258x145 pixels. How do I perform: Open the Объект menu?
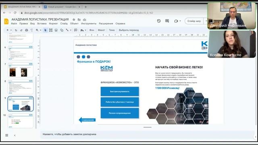74,23
